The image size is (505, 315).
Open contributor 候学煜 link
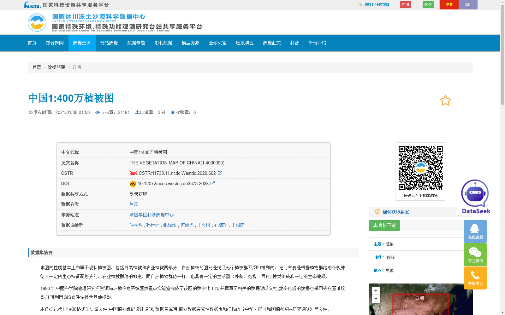[136, 225]
